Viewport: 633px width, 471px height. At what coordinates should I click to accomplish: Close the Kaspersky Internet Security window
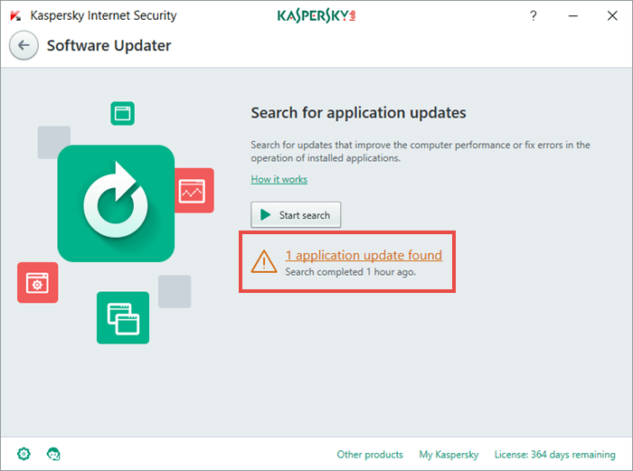612,15
